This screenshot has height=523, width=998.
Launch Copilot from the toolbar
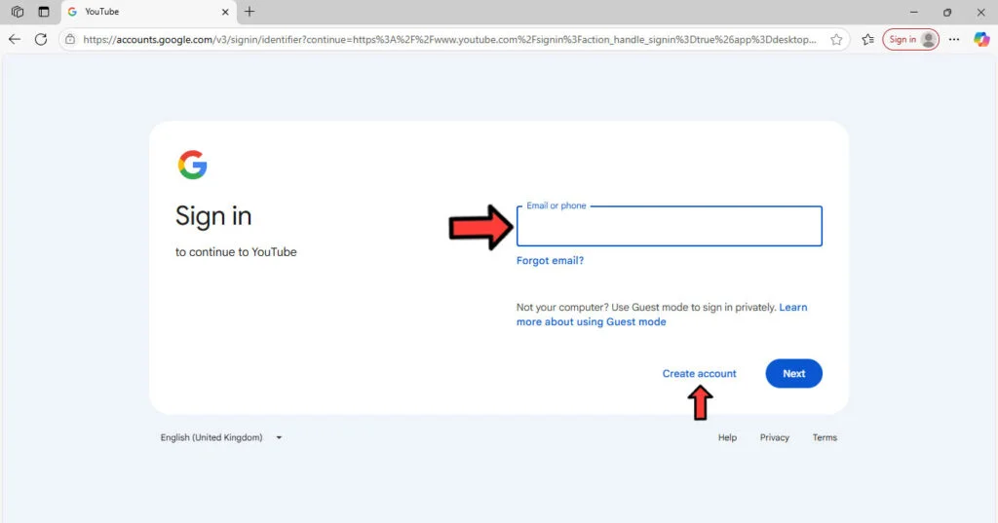(x=980, y=40)
